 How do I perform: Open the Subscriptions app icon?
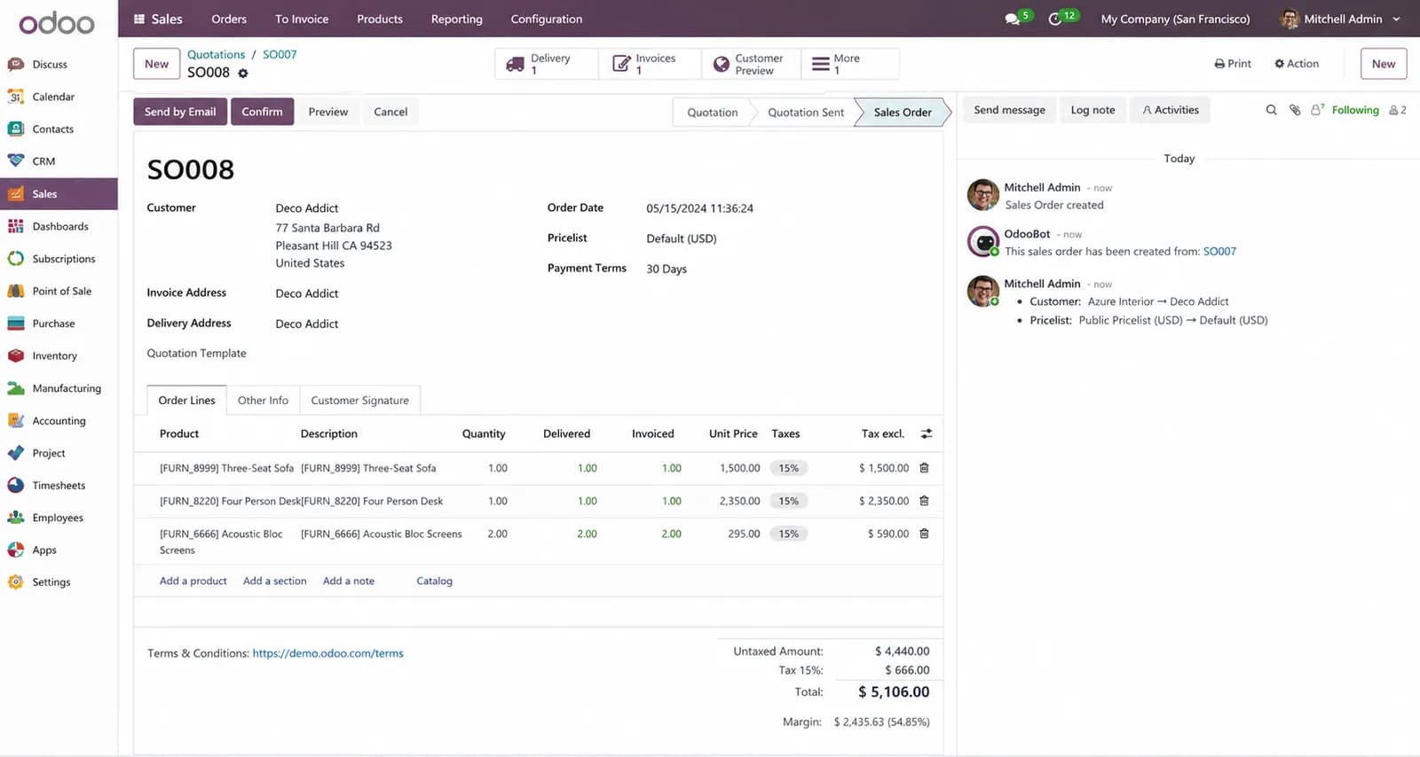(16, 259)
